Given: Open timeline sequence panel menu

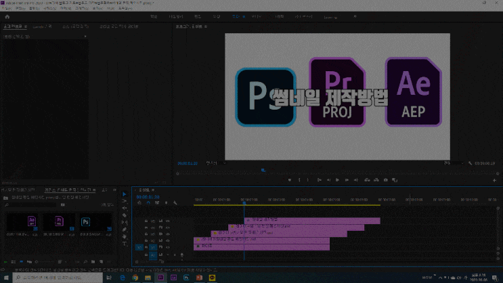Looking at the screenshot, I should click(x=153, y=190).
